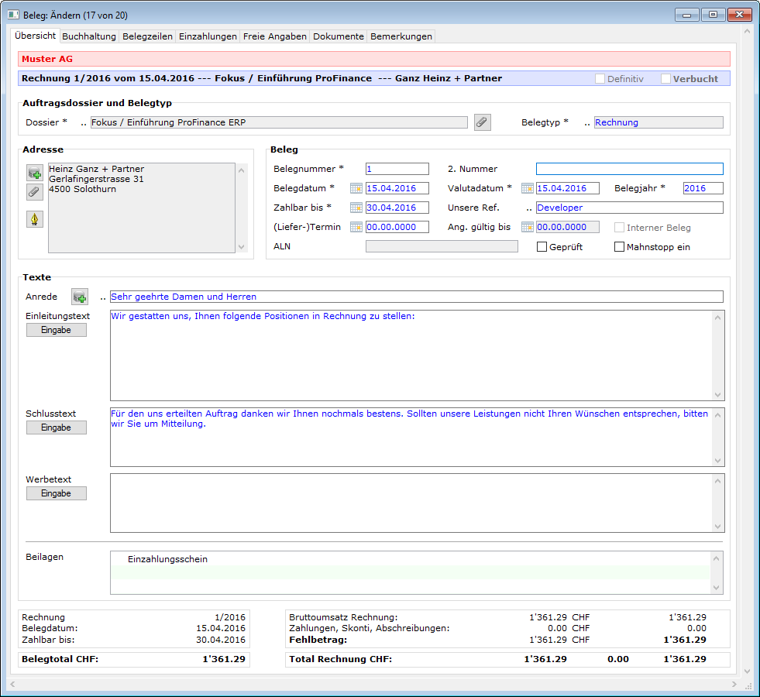Toggle the Mahnstopp ein checkbox
The width and height of the screenshot is (760, 697).
[x=619, y=247]
